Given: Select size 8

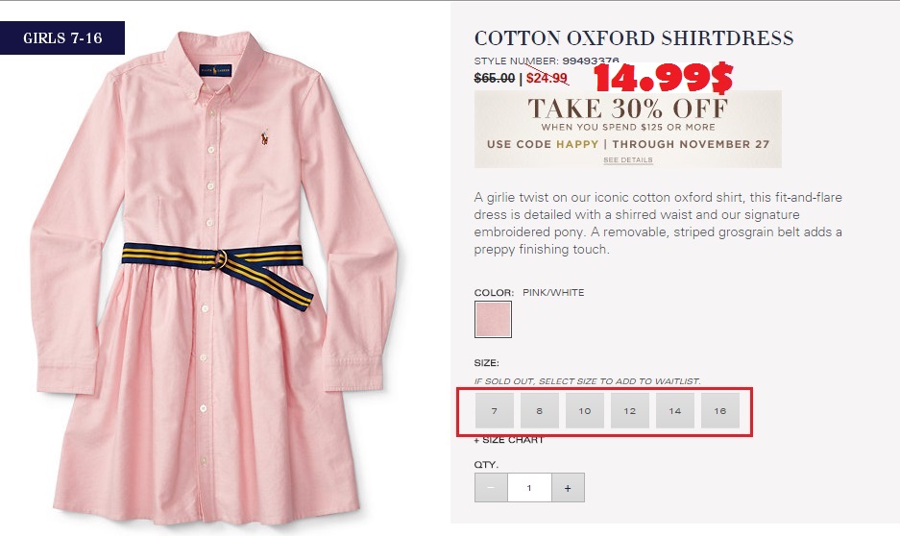Looking at the screenshot, I should coord(540,410).
